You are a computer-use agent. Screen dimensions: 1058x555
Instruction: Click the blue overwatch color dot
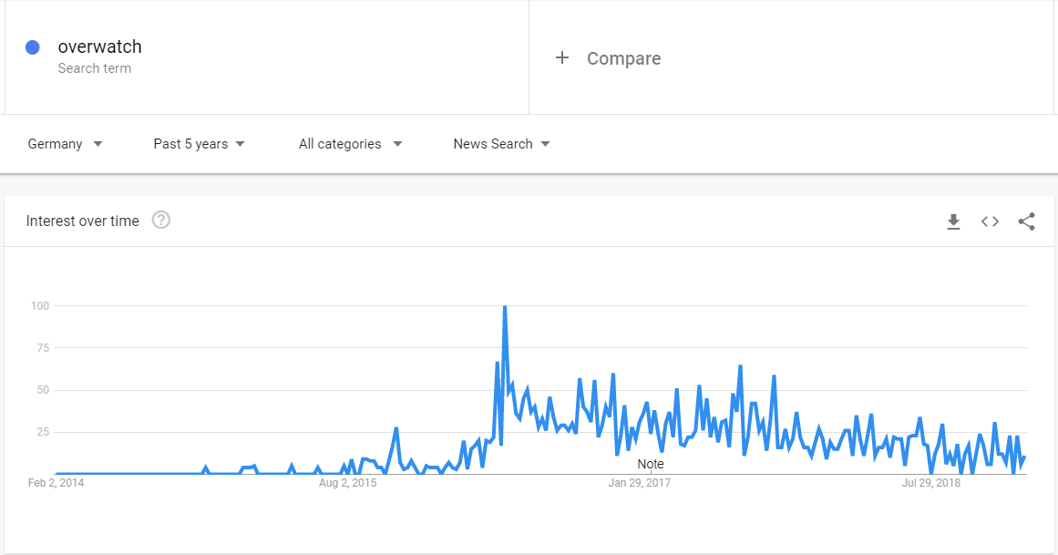point(33,47)
